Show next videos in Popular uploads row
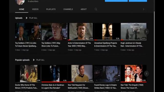Image resolution: width=164 pixels, height=92 pixels. click(146, 74)
